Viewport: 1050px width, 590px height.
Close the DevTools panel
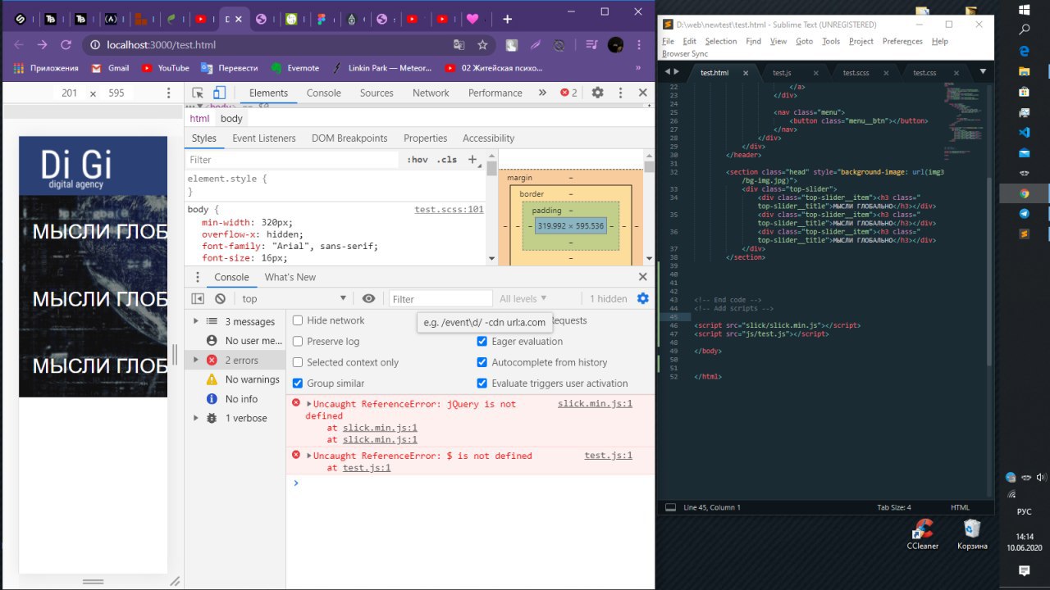pyautogui.click(x=642, y=93)
